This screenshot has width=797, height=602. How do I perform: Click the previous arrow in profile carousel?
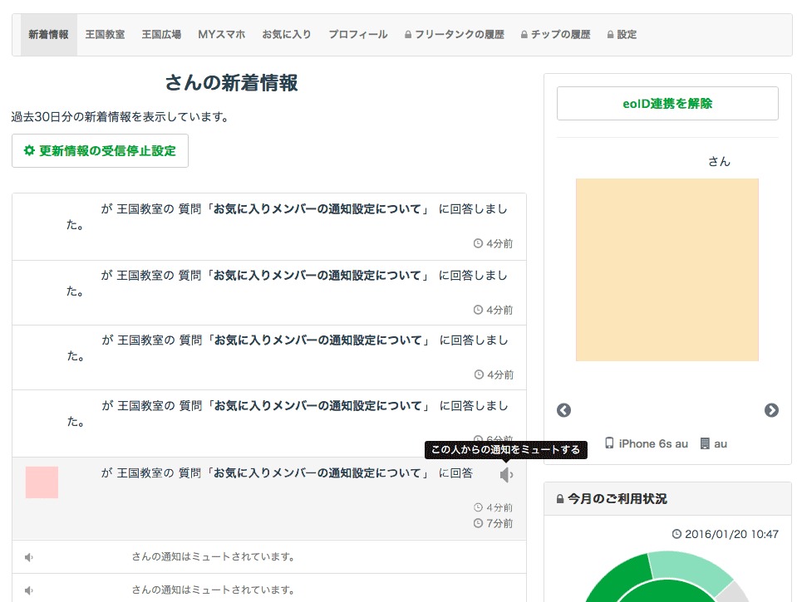(563, 410)
